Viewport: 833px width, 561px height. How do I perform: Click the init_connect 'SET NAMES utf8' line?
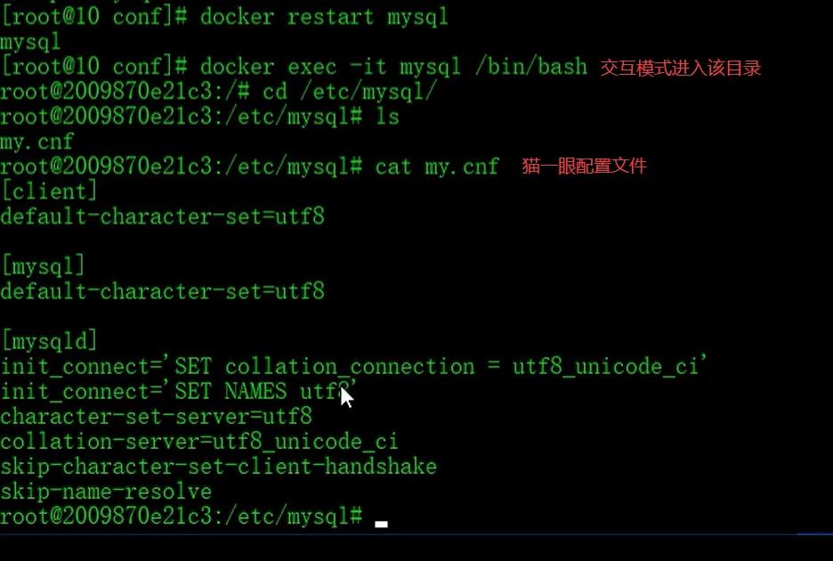(178, 391)
